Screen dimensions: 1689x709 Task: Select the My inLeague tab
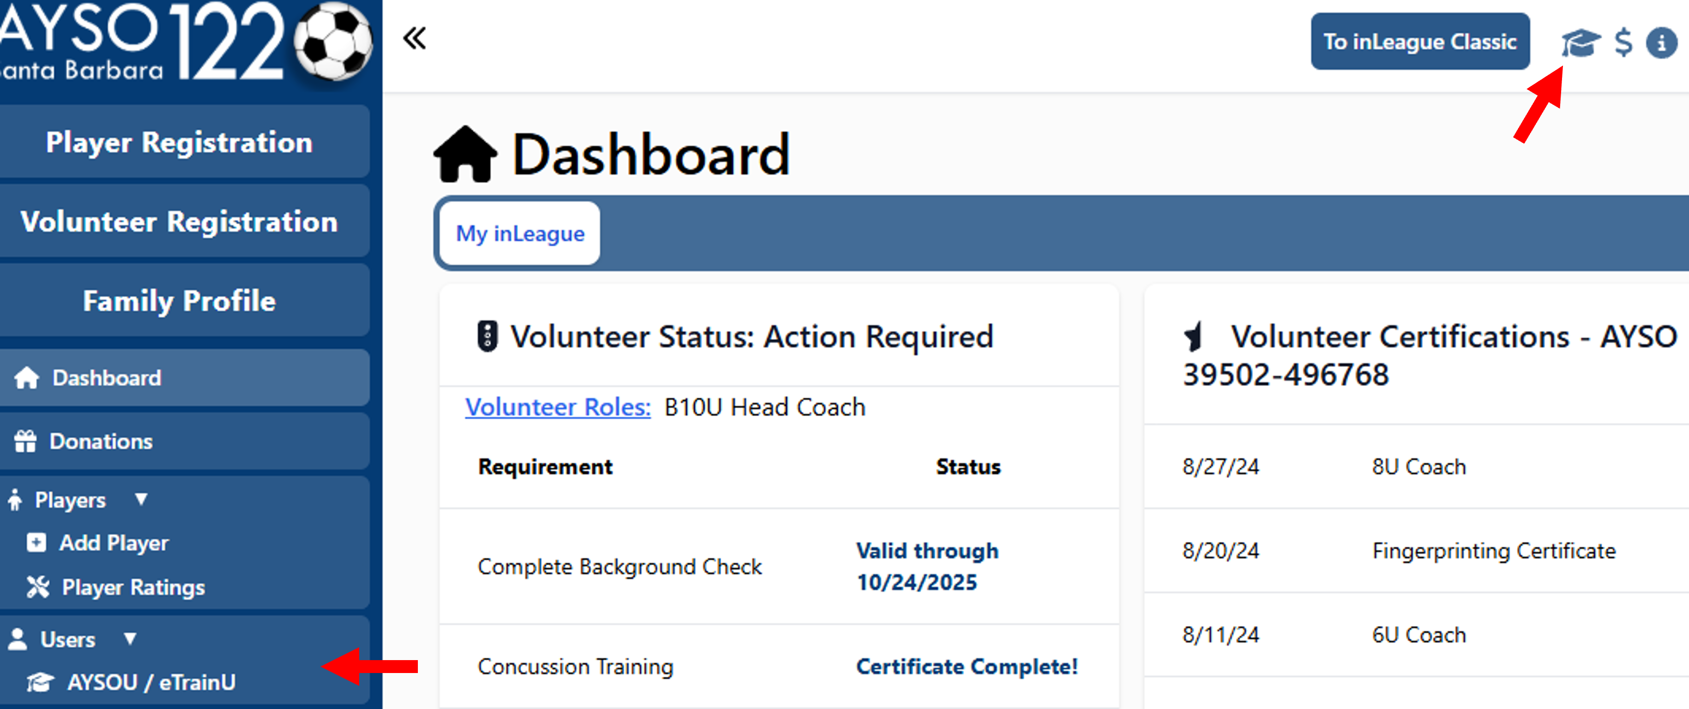coord(520,234)
